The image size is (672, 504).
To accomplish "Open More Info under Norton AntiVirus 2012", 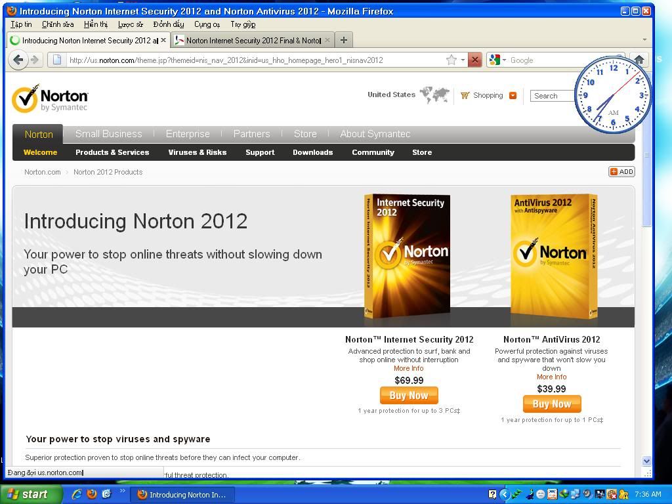I will (x=551, y=377).
